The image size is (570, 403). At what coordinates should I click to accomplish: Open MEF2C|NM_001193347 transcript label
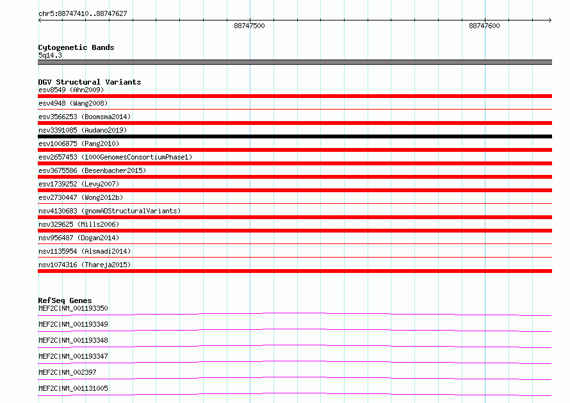click(x=73, y=356)
